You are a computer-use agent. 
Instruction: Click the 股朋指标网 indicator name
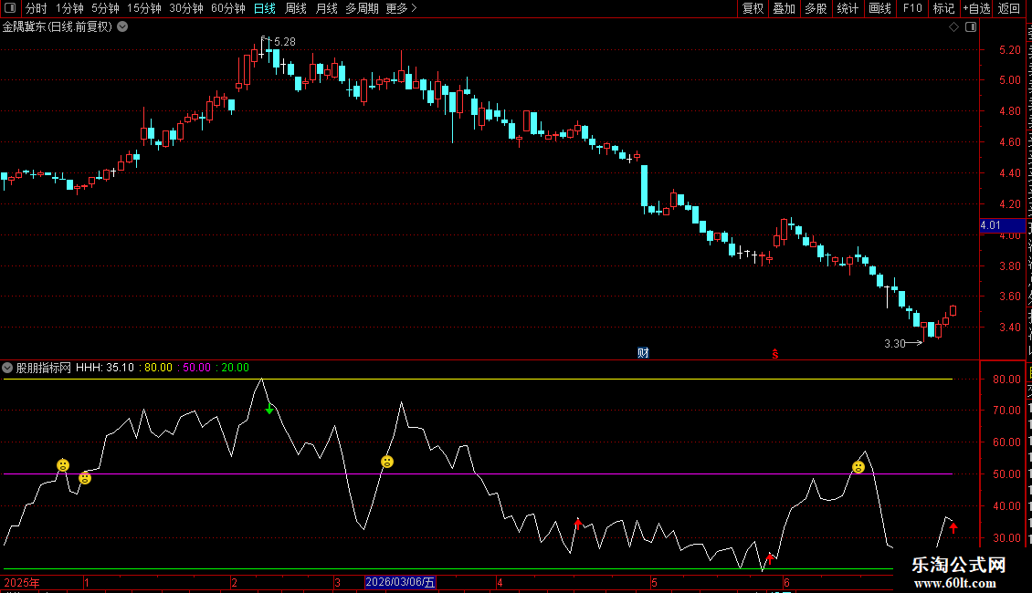tap(44, 368)
